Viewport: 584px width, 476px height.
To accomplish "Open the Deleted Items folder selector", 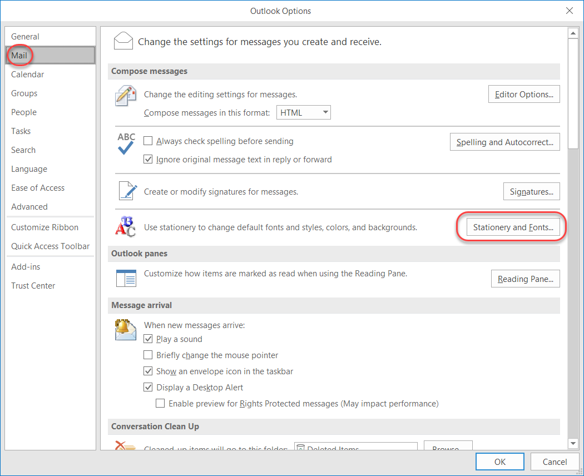I will [355, 448].
